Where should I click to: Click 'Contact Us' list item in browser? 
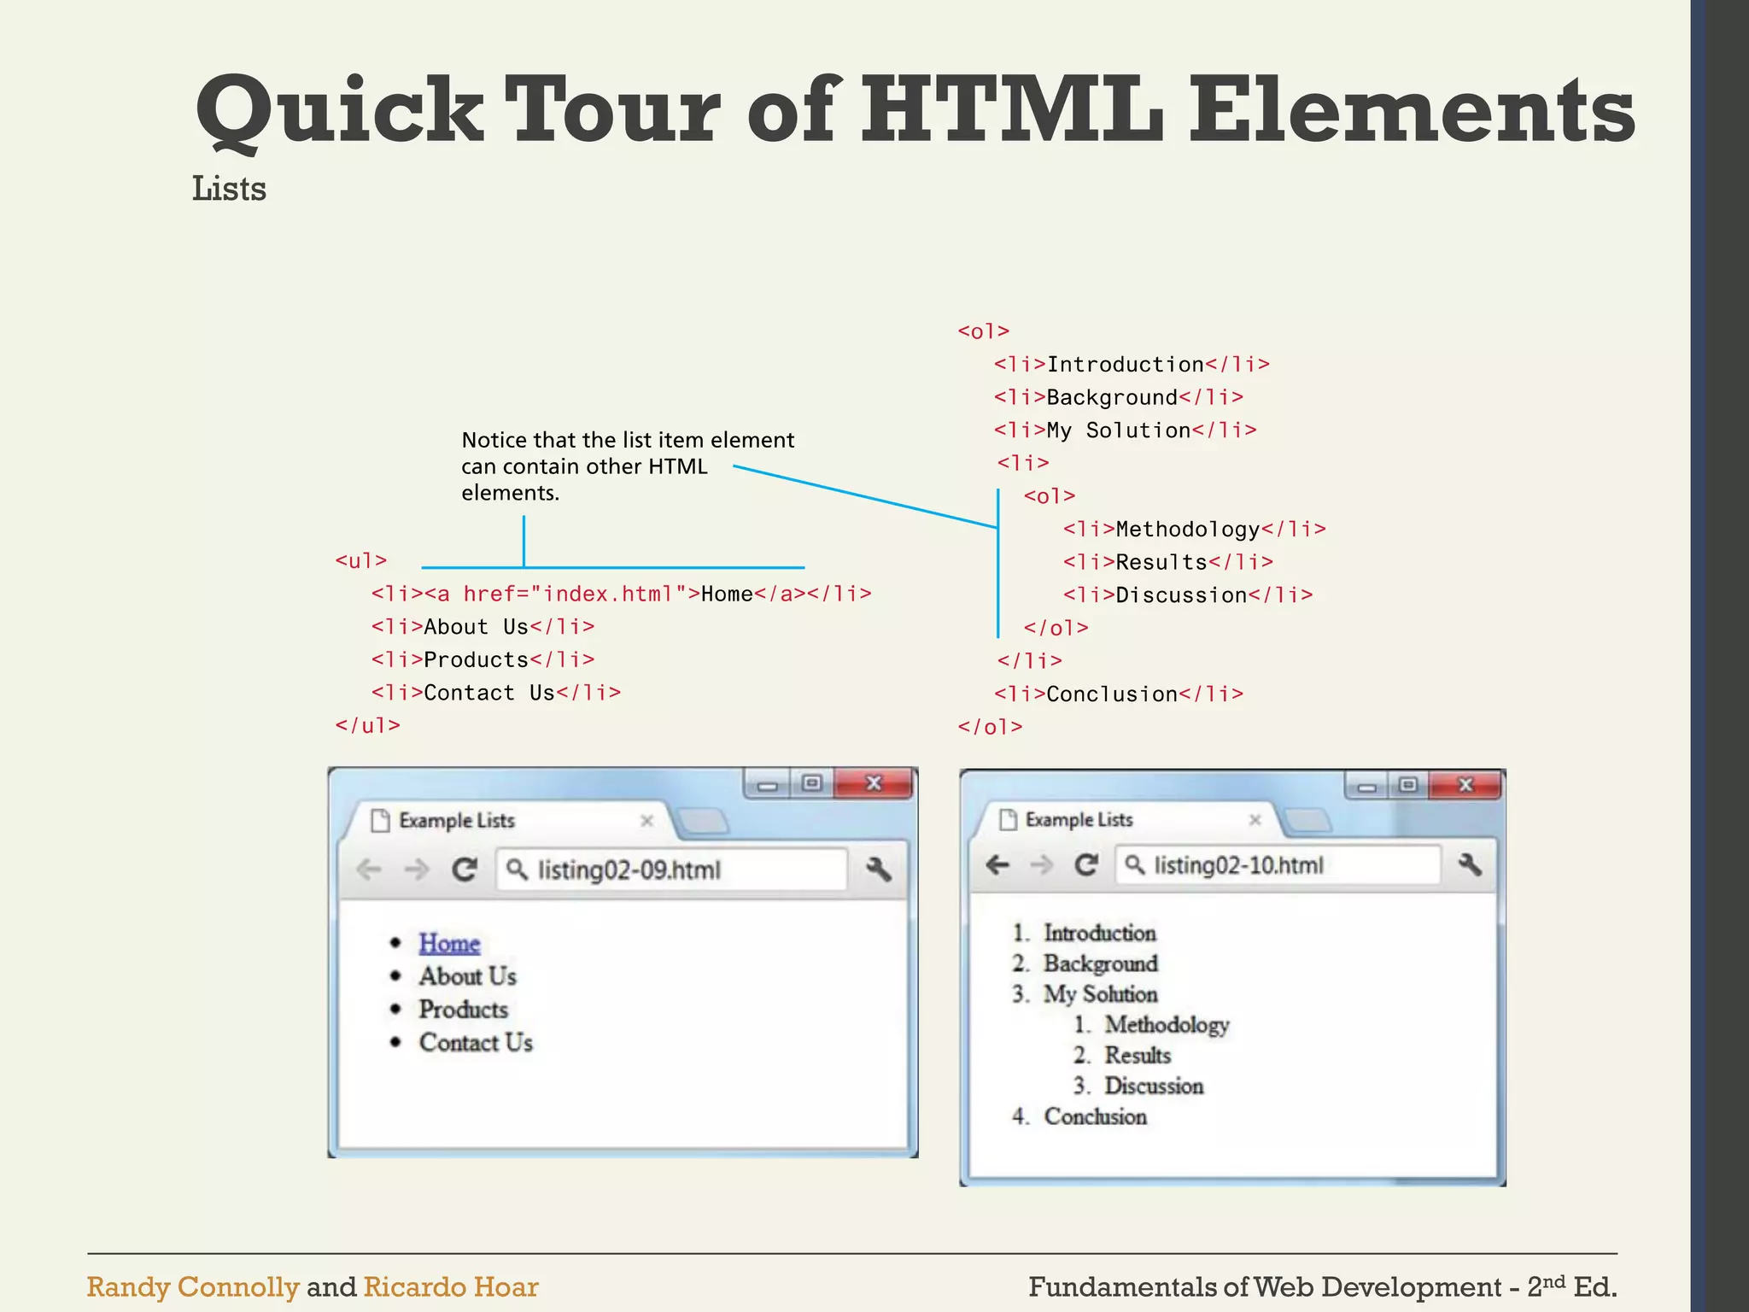(476, 1043)
